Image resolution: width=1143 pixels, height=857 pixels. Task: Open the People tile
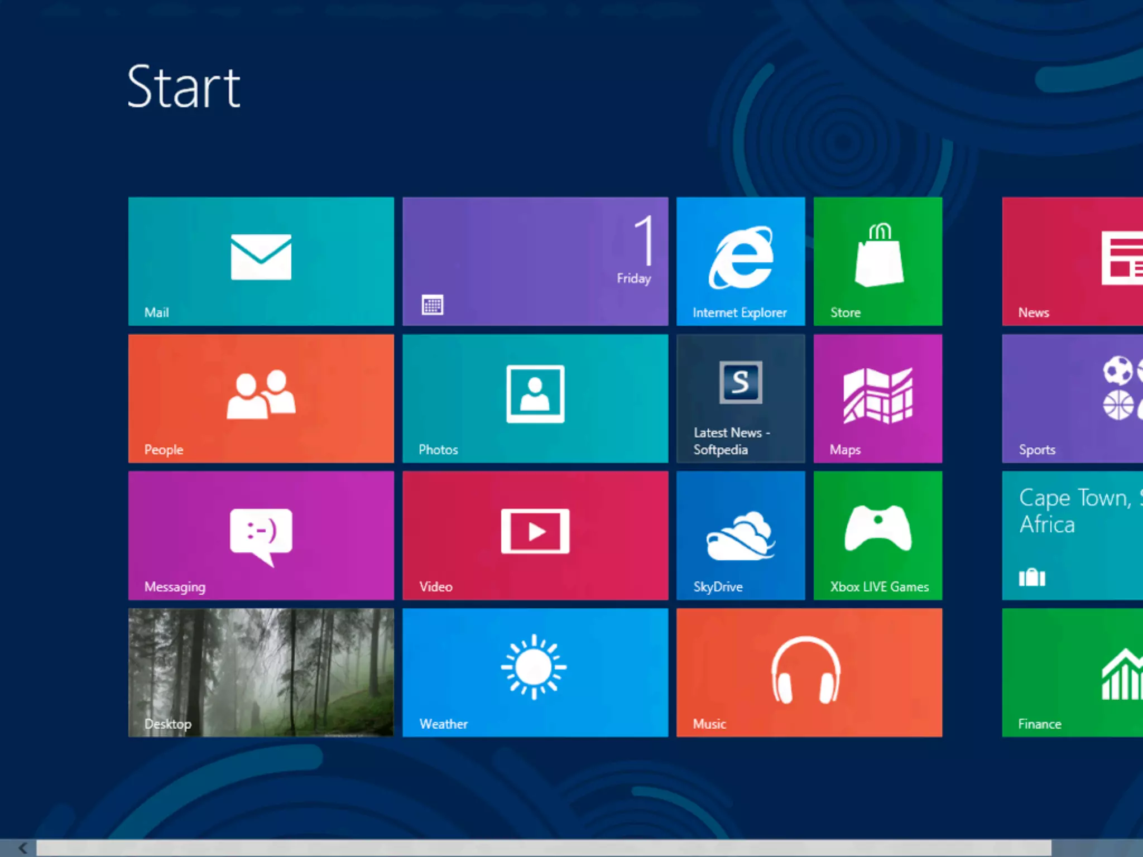(x=261, y=398)
